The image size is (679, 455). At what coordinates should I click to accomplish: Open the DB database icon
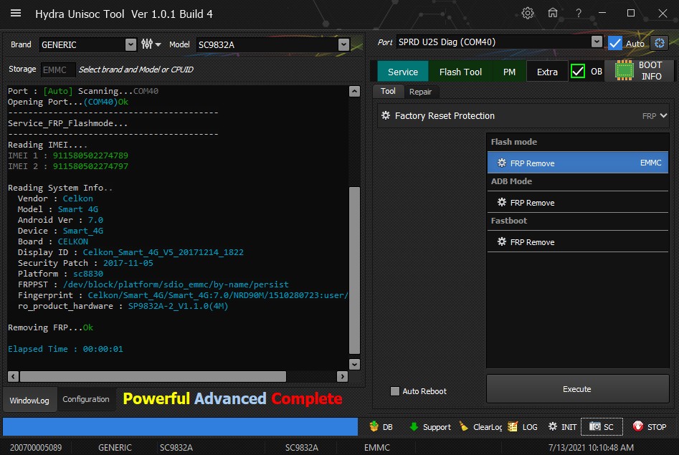click(x=374, y=426)
